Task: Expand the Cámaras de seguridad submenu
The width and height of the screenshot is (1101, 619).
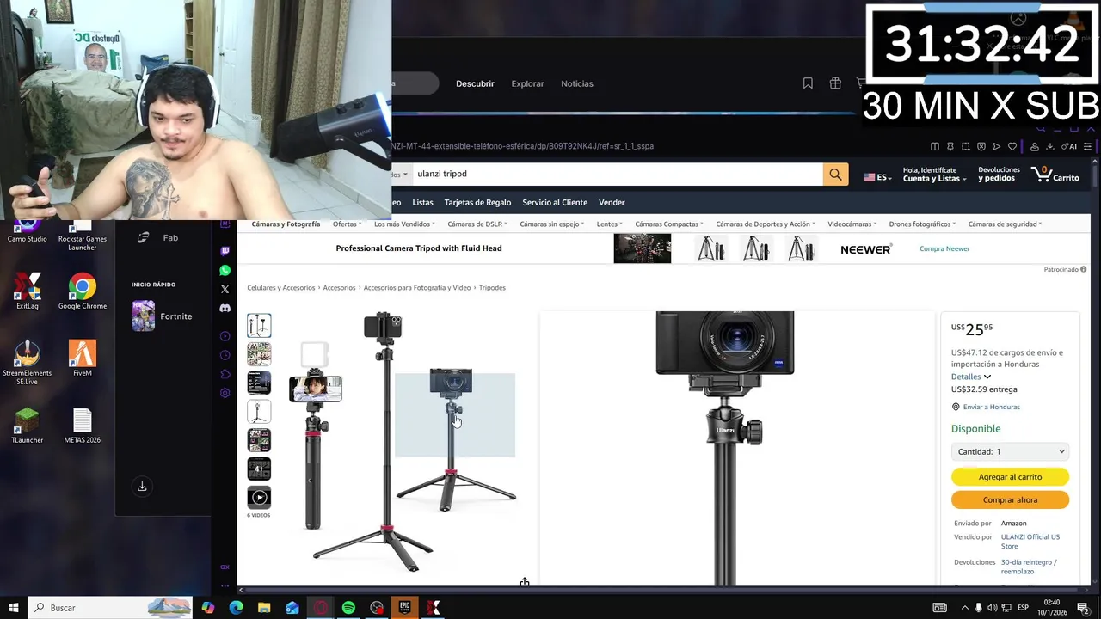Action: [x=1005, y=224]
